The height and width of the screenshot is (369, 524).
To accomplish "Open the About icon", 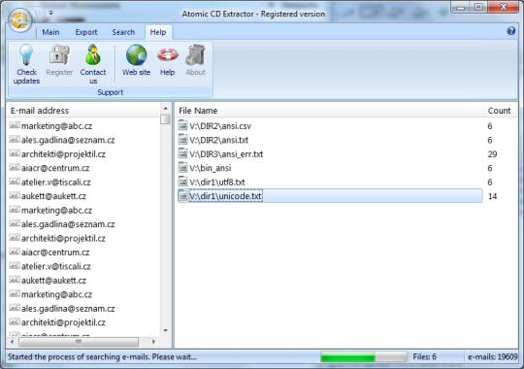I will point(195,60).
